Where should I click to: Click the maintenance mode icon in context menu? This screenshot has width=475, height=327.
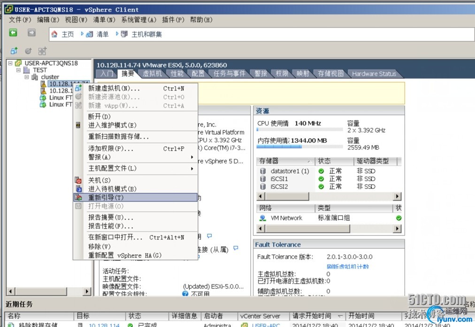78,125
